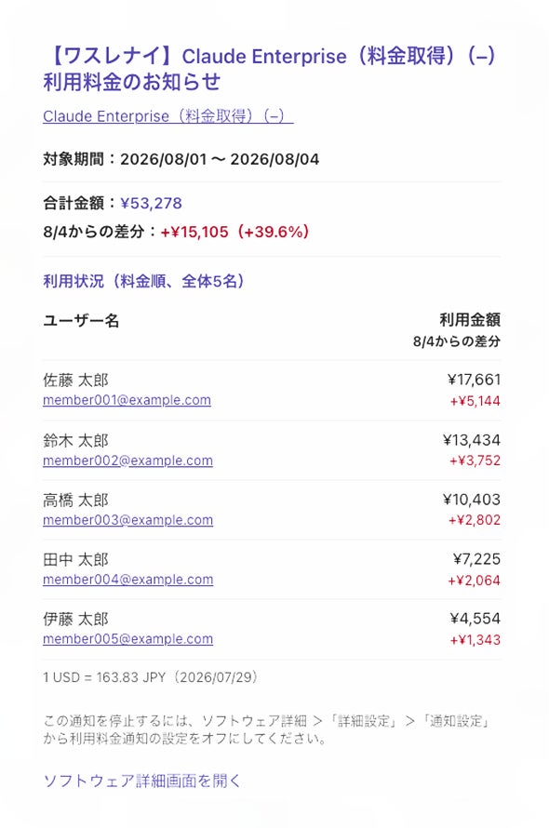Click the user name 田中 太郎
This screenshot has height=828, width=549.
tap(75, 560)
